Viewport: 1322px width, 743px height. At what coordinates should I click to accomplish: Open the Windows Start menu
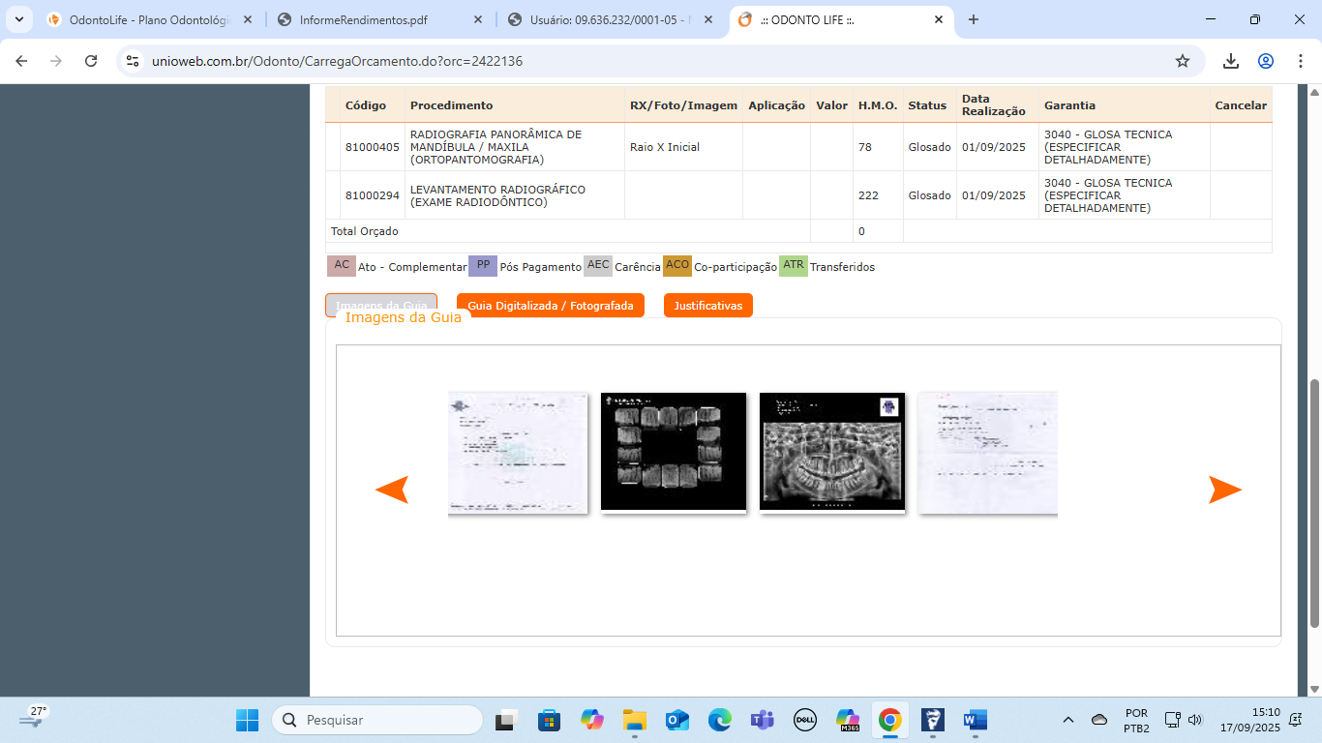[247, 720]
